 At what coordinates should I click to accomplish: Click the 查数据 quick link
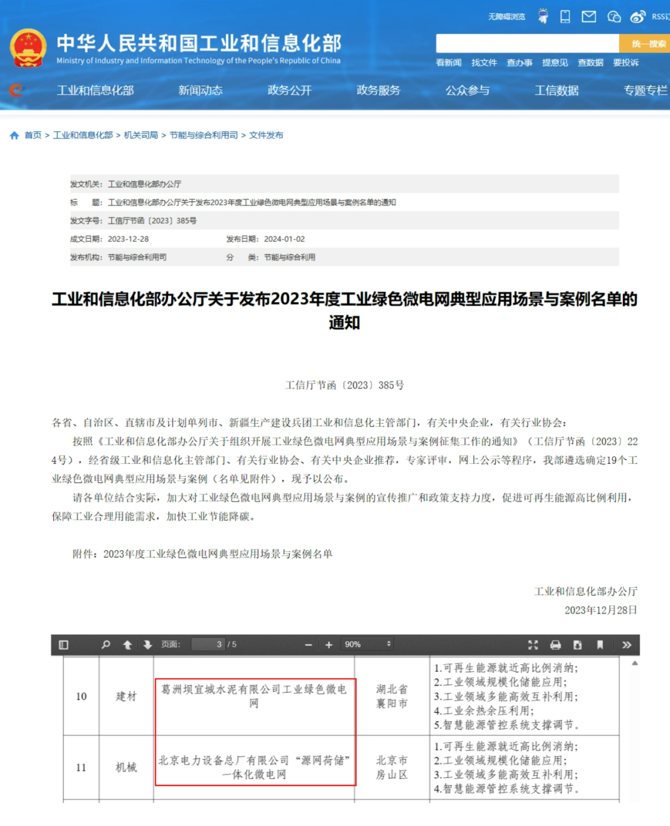click(590, 63)
